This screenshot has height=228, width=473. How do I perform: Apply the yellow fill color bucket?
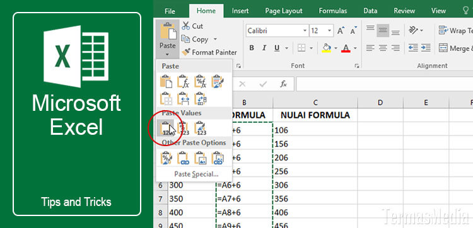pos(327,48)
